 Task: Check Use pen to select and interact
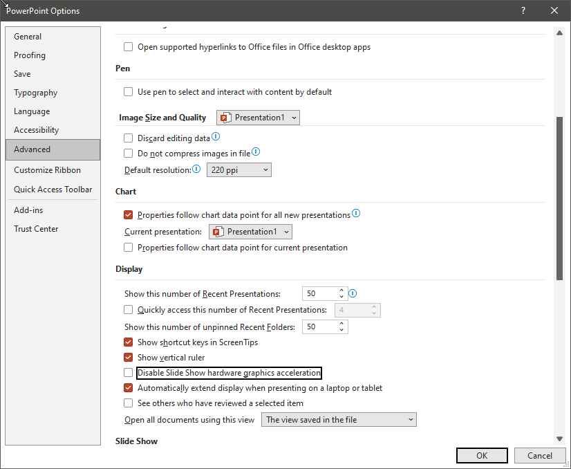128,92
